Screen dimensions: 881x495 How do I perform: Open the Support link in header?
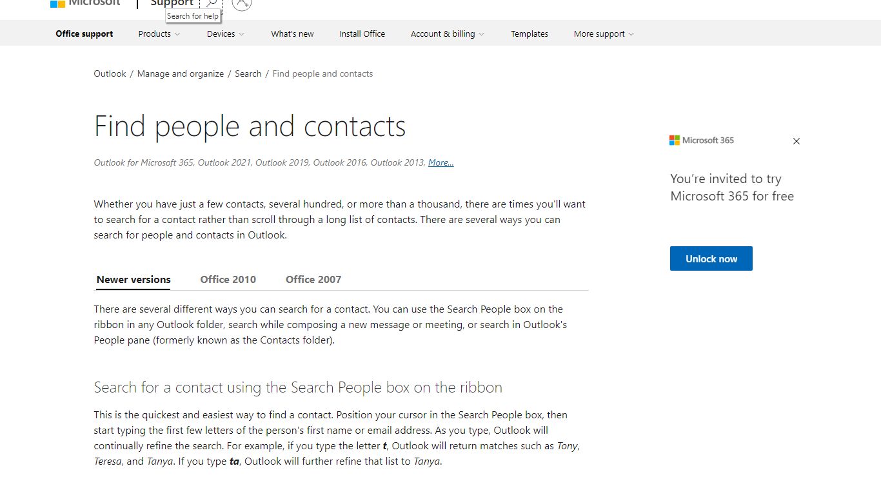172,3
